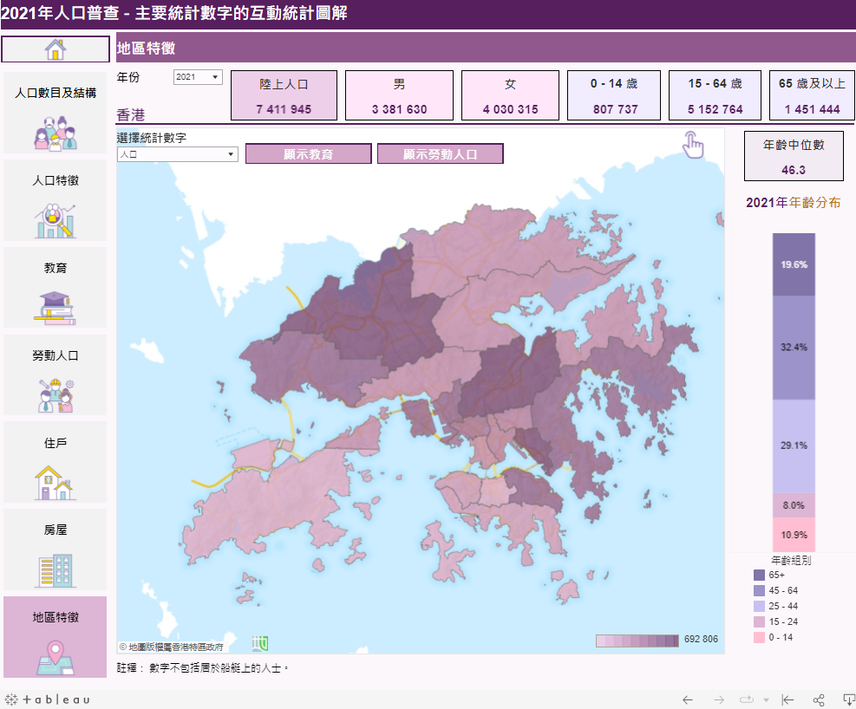The width and height of the screenshot is (856, 709).
Task: Click the 2021年年齡分布 chart title
Action: (x=794, y=203)
